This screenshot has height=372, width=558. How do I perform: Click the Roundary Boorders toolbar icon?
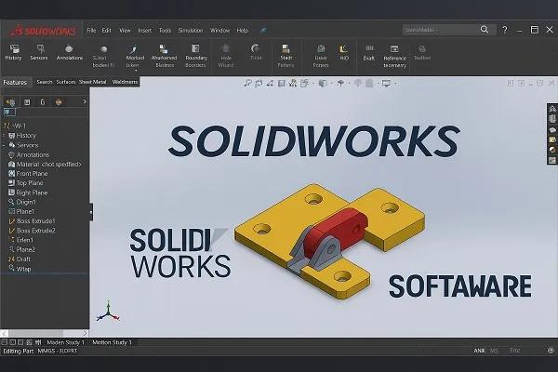click(x=195, y=56)
